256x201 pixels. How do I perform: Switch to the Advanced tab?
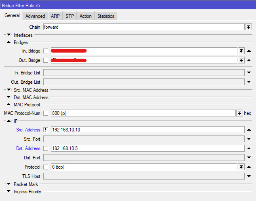(35, 16)
